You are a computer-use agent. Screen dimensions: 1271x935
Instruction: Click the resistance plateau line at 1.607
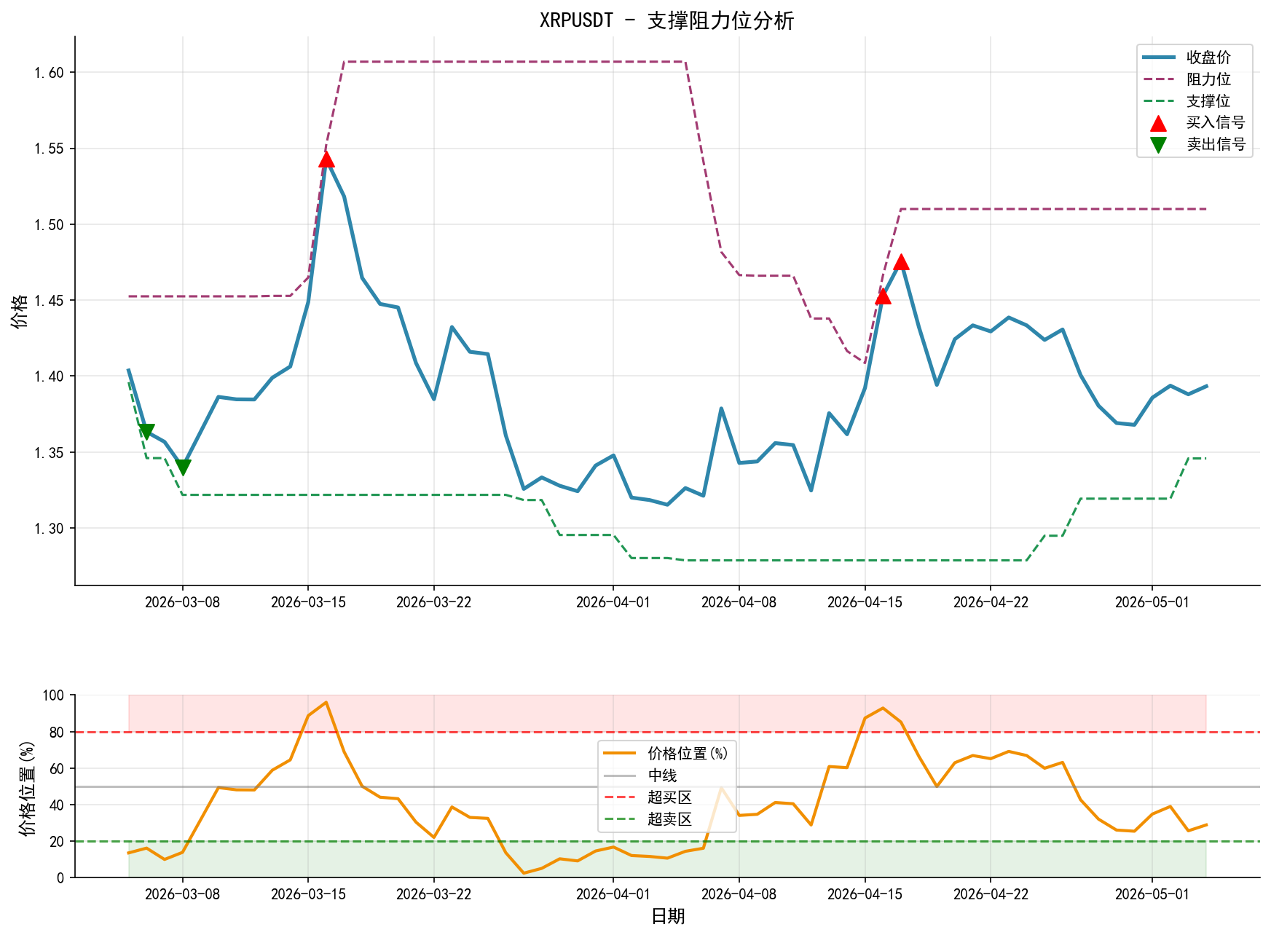tap(514, 62)
